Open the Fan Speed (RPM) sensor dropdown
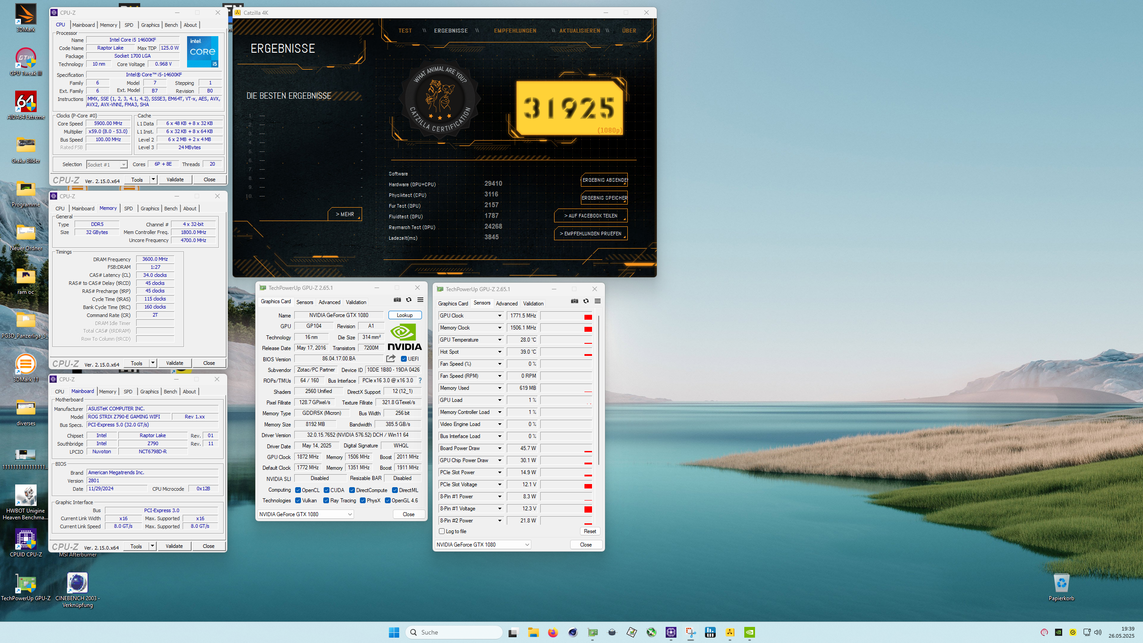Screen dimensions: 1143x643 (x=500, y=376)
